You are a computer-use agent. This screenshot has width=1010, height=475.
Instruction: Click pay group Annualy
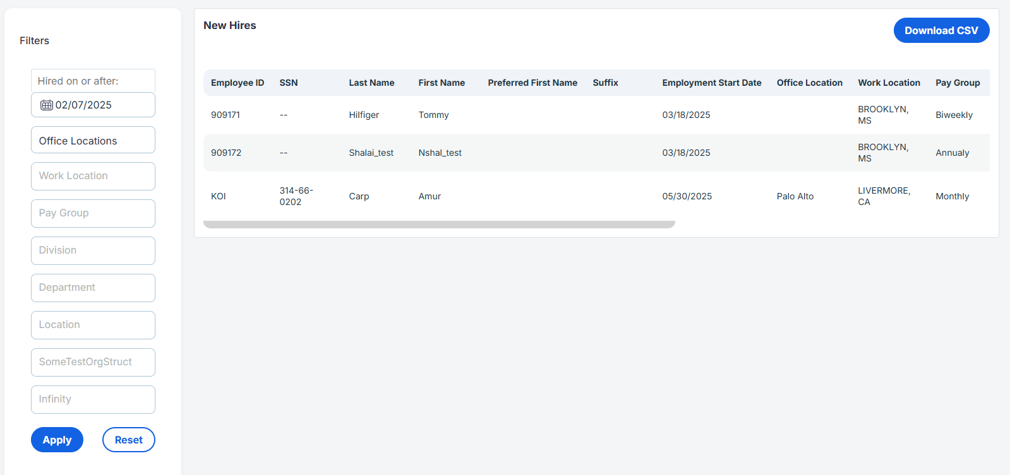pyautogui.click(x=953, y=153)
